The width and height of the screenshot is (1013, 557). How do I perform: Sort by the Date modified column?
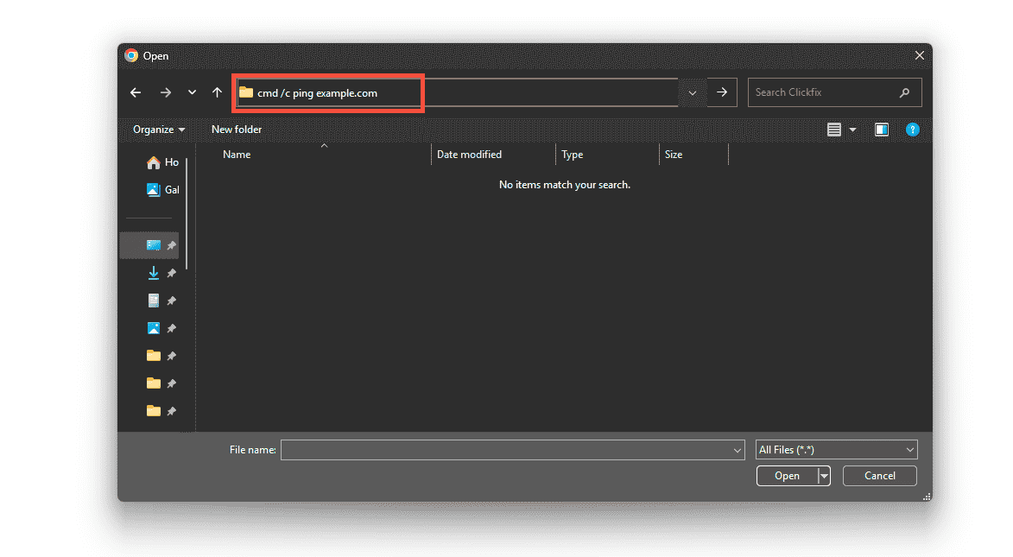coord(469,155)
